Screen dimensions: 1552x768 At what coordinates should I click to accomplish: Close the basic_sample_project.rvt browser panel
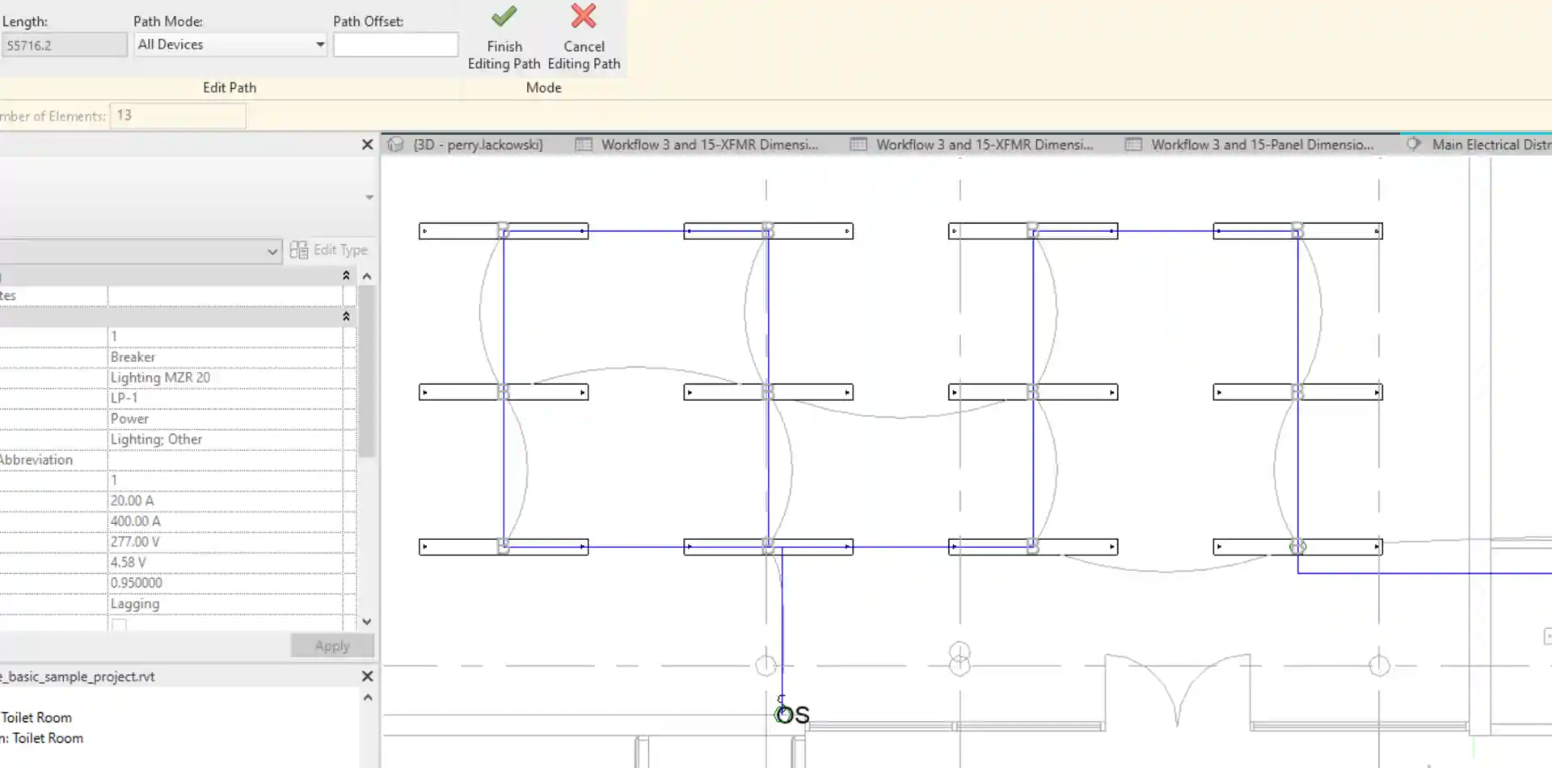pos(367,676)
